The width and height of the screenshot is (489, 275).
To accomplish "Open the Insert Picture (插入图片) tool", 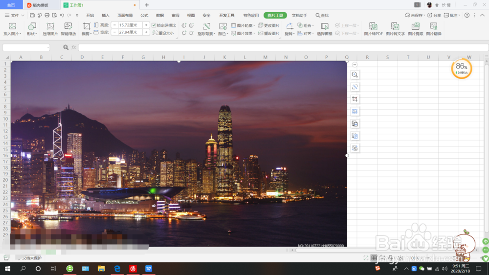I will 12,29.
